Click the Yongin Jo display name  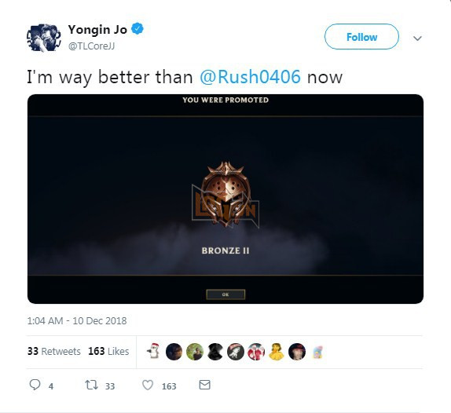point(97,30)
